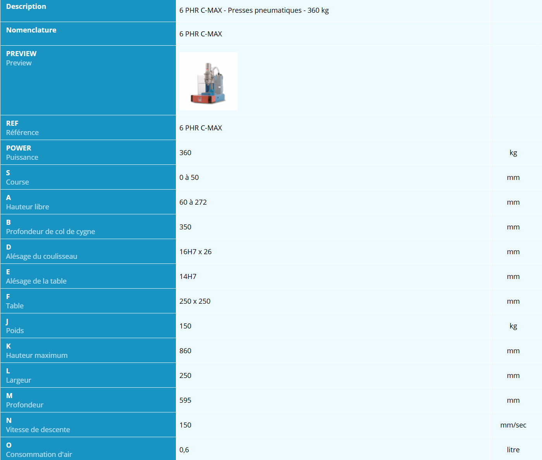Click the mm unit in Largeur row

click(513, 376)
